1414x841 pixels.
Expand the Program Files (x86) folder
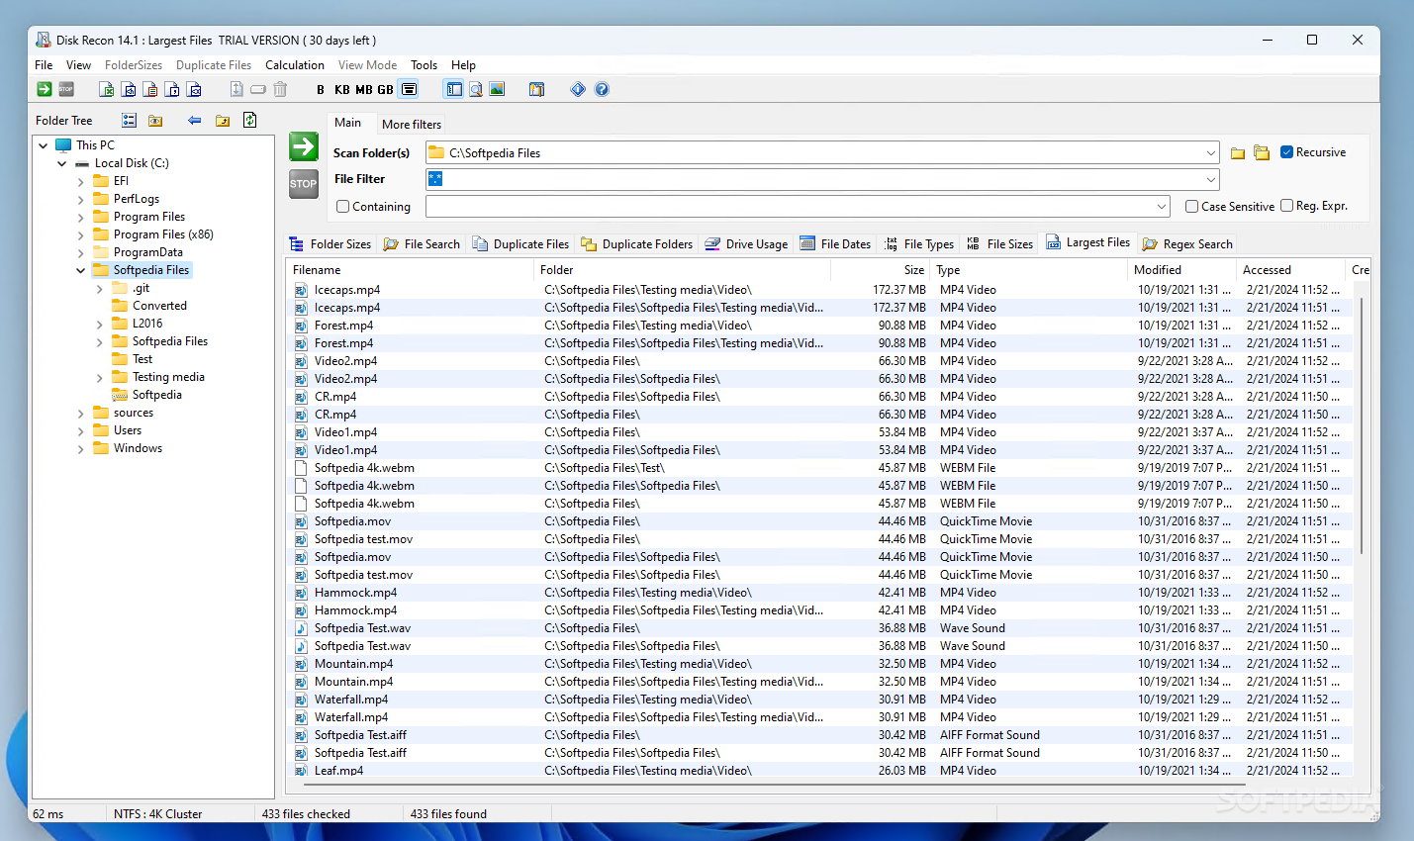pos(81,234)
